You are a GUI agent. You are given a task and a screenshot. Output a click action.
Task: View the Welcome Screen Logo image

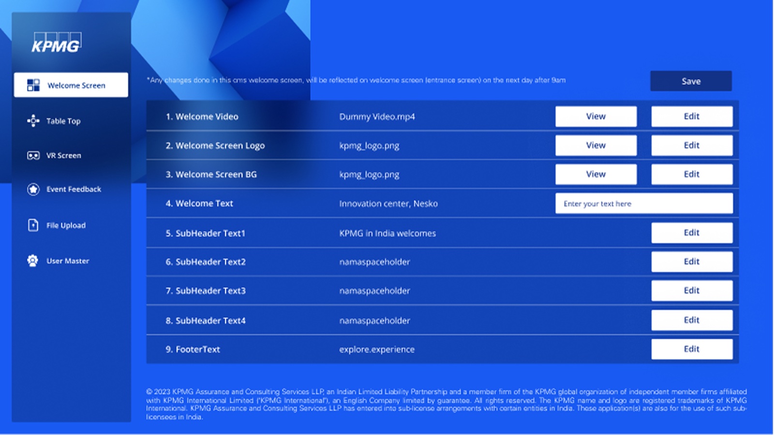coord(596,145)
